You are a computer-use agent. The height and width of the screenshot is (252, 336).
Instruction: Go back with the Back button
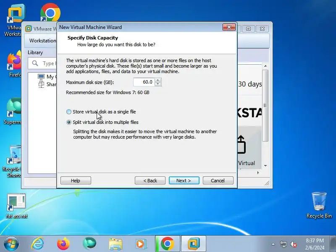point(150,181)
